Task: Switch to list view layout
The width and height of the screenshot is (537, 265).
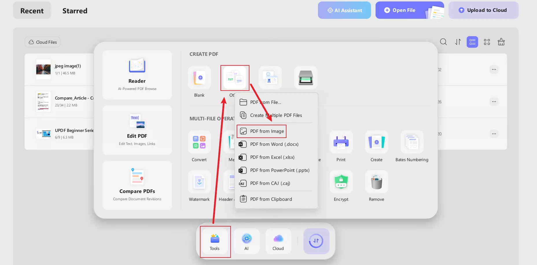Action: (472, 42)
